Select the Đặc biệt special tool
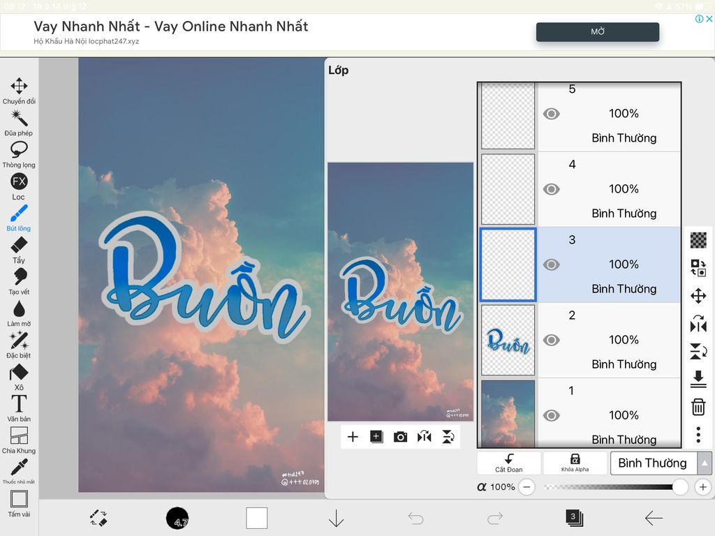 [19, 345]
